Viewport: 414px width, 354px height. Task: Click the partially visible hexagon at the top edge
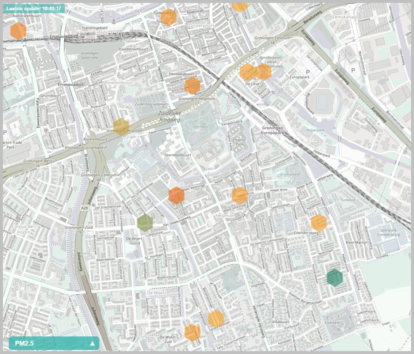click(x=240, y=6)
